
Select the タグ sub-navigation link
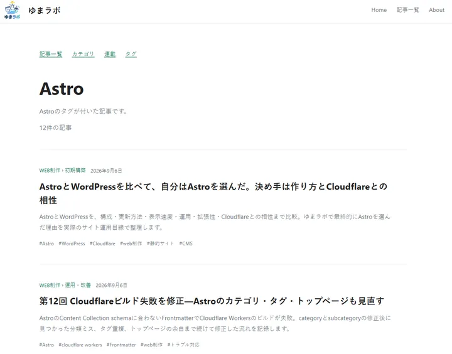click(x=131, y=54)
